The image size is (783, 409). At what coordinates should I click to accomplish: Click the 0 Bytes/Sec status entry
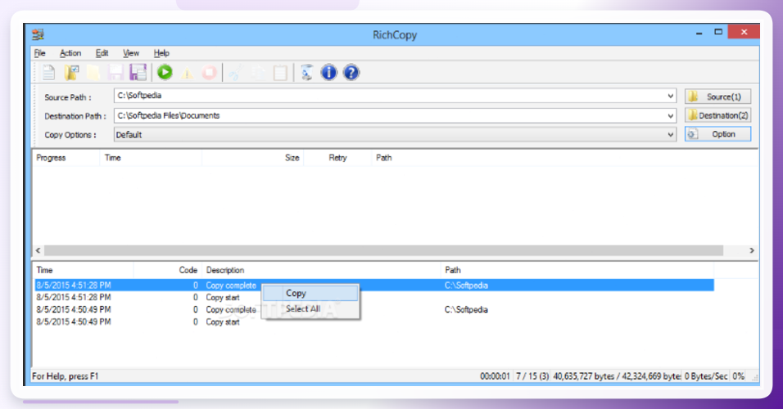pyautogui.click(x=705, y=376)
